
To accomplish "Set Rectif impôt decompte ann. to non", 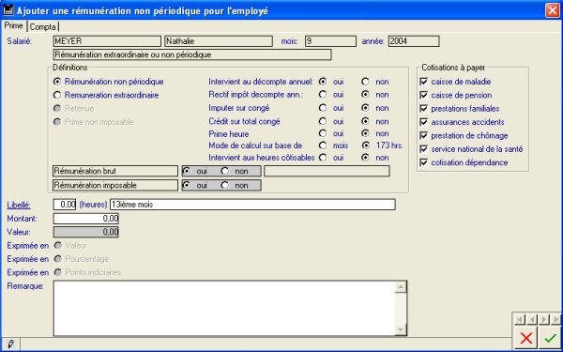I will click(366, 95).
